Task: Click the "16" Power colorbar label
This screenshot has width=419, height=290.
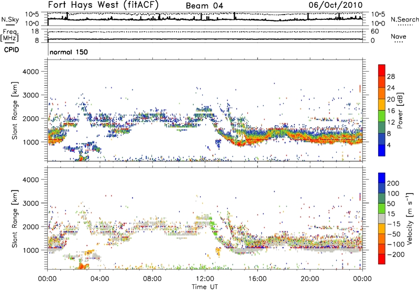Action: point(391,111)
